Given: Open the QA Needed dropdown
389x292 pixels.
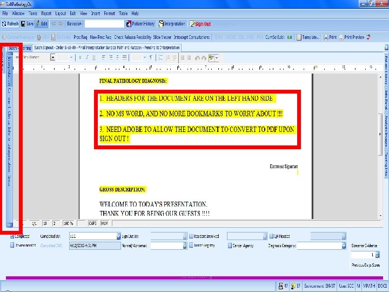Looking at the screenshot, I should tap(344, 236).
